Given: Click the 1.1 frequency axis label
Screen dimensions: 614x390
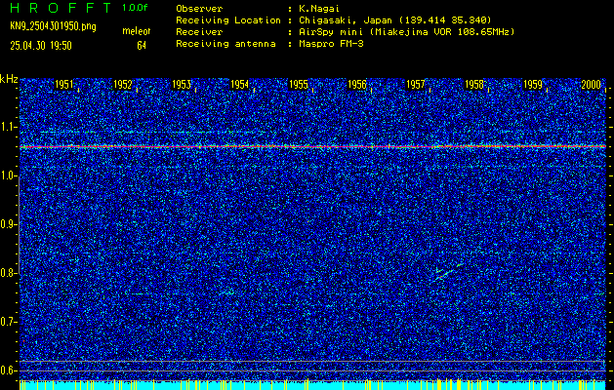Looking at the screenshot, I should point(9,127).
